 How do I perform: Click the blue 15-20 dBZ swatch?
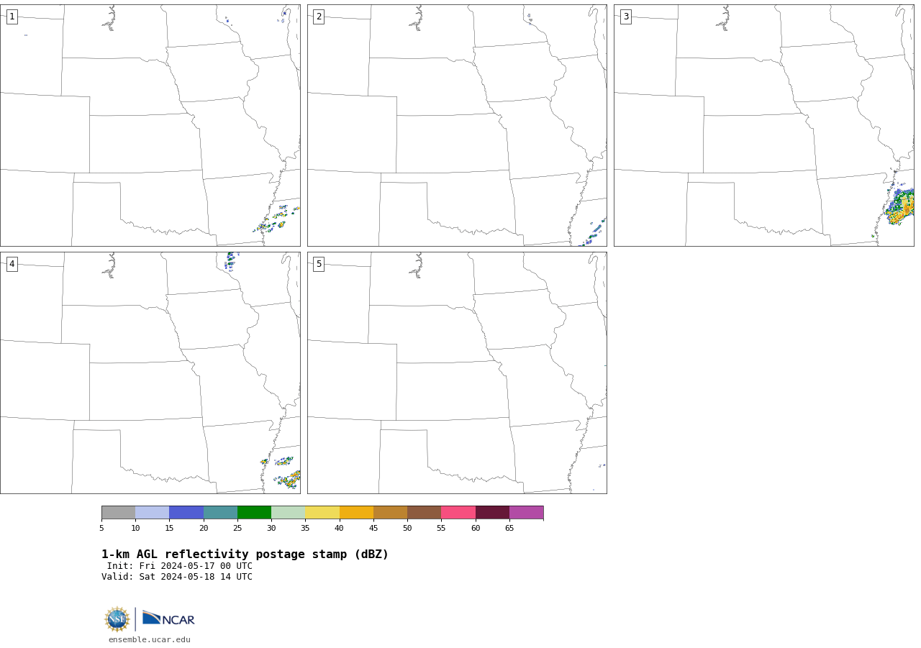186,513
